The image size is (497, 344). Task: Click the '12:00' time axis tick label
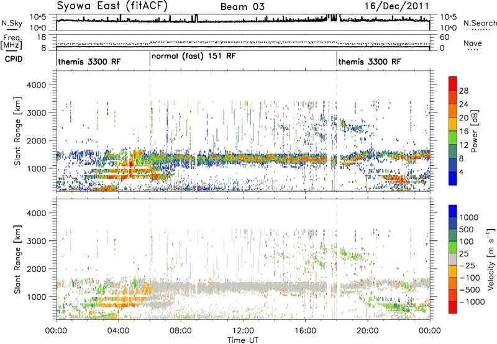tap(243, 331)
